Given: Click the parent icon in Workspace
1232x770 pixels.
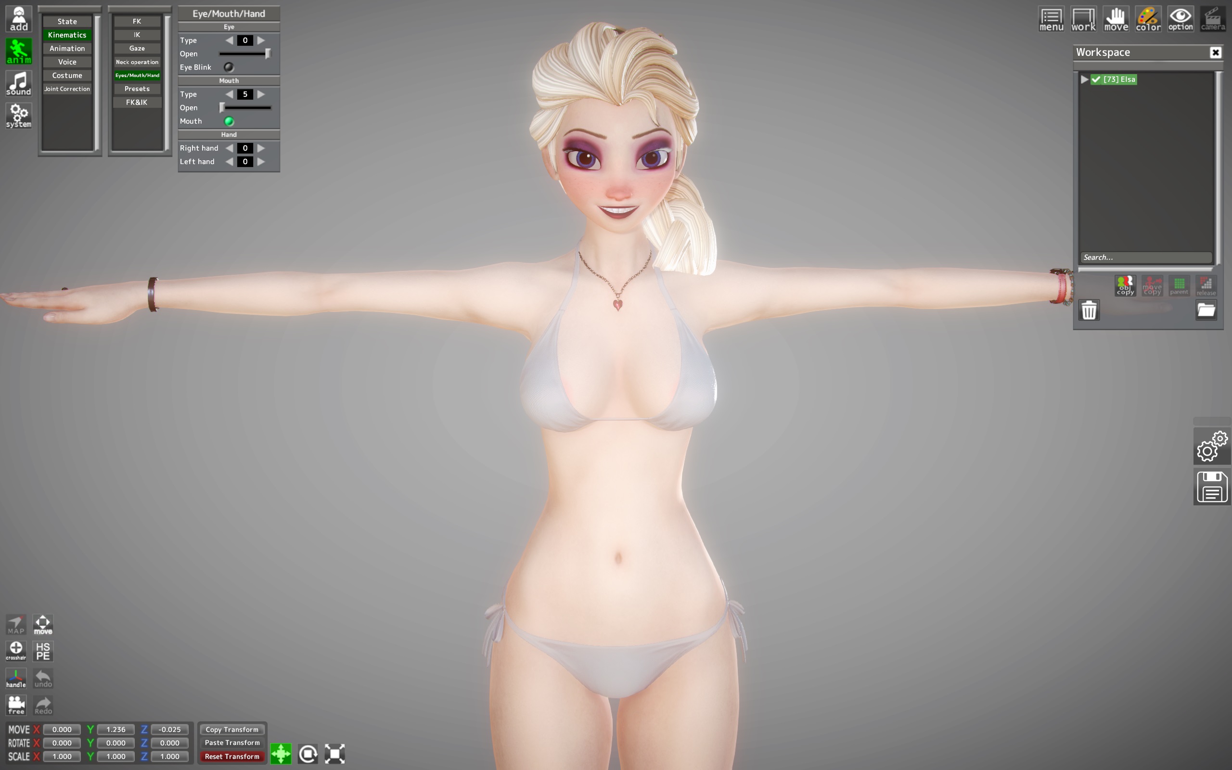Looking at the screenshot, I should pos(1179,286).
